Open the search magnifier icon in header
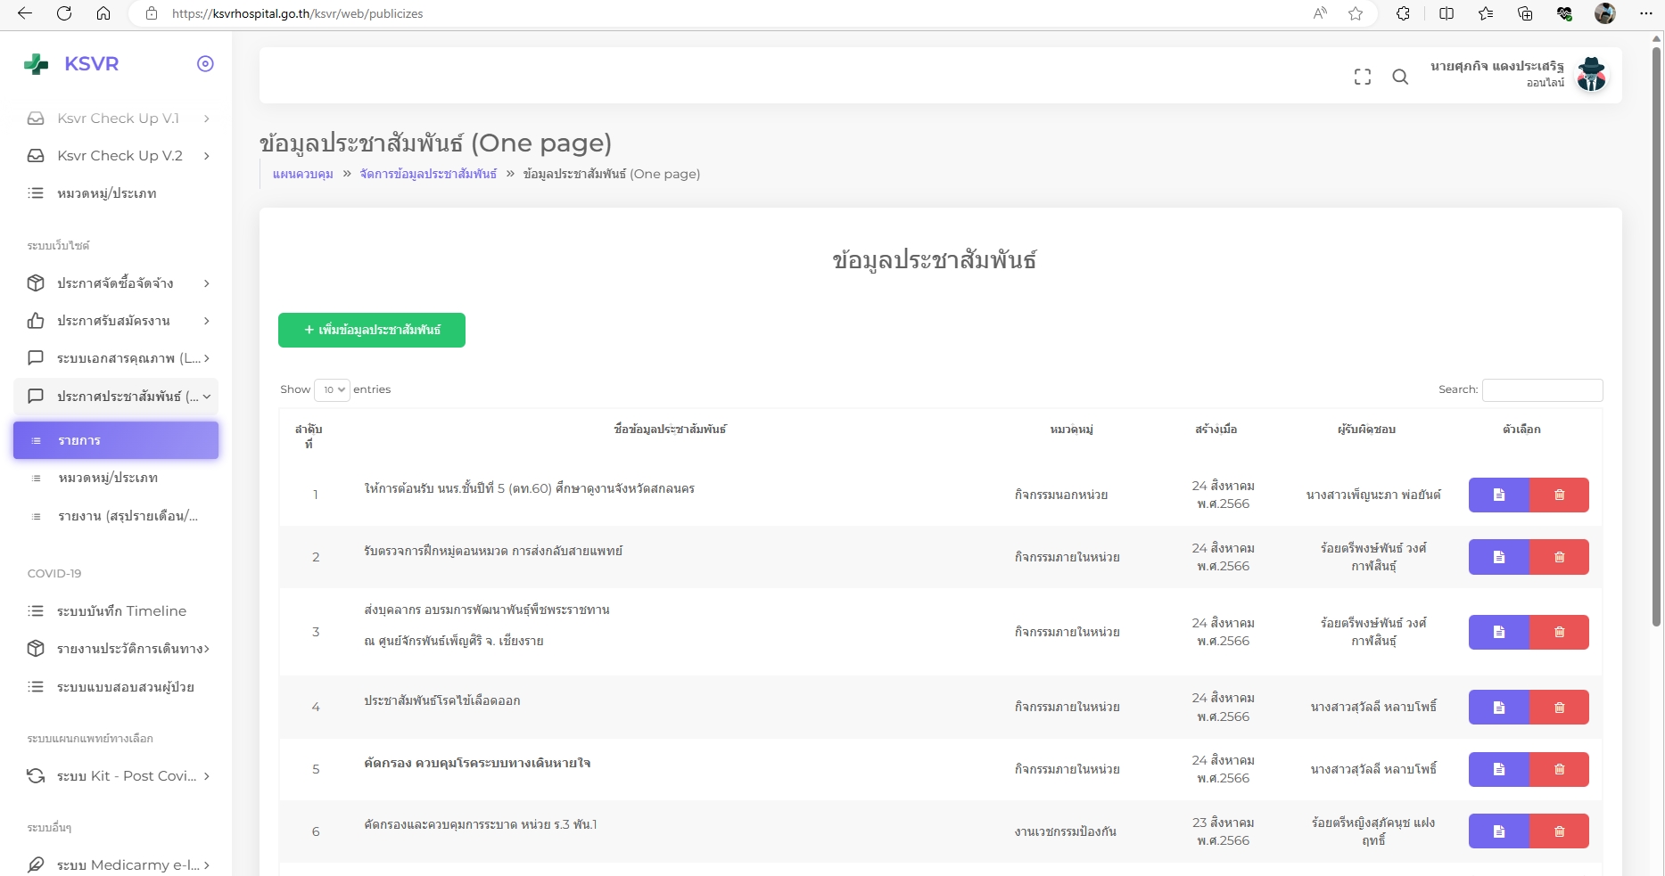 [1400, 78]
